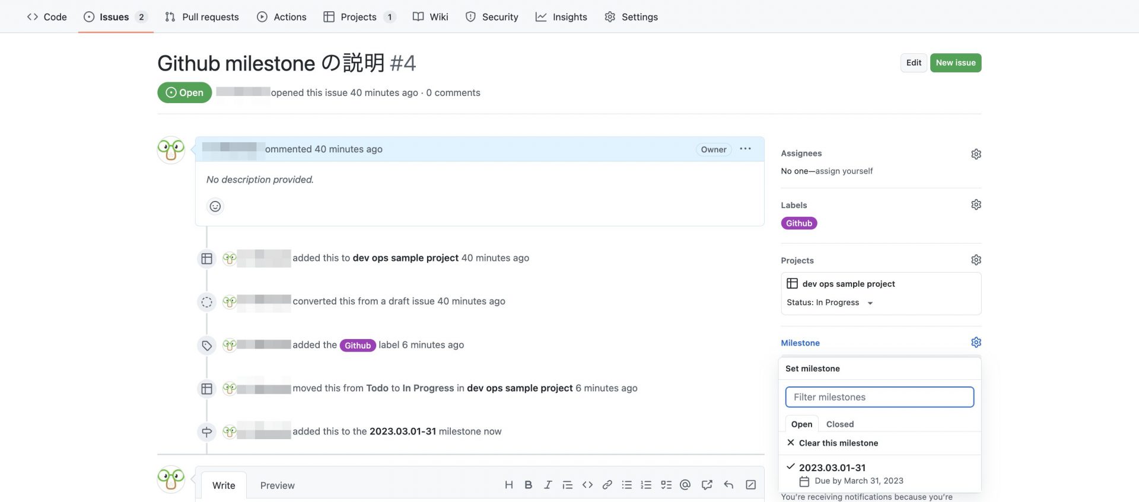Viewport: 1139px width, 502px height.
Task: Mention a user with the @ icon
Action: pyautogui.click(x=685, y=485)
